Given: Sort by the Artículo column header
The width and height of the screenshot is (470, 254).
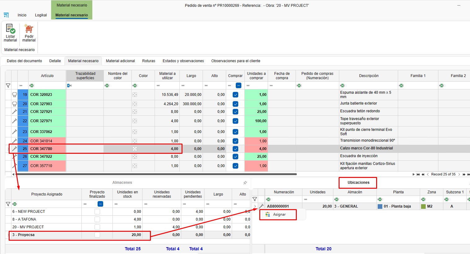Looking at the screenshot, I should point(47,76).
